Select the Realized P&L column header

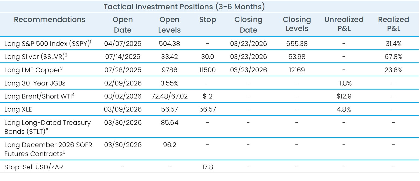click(393, 24)
